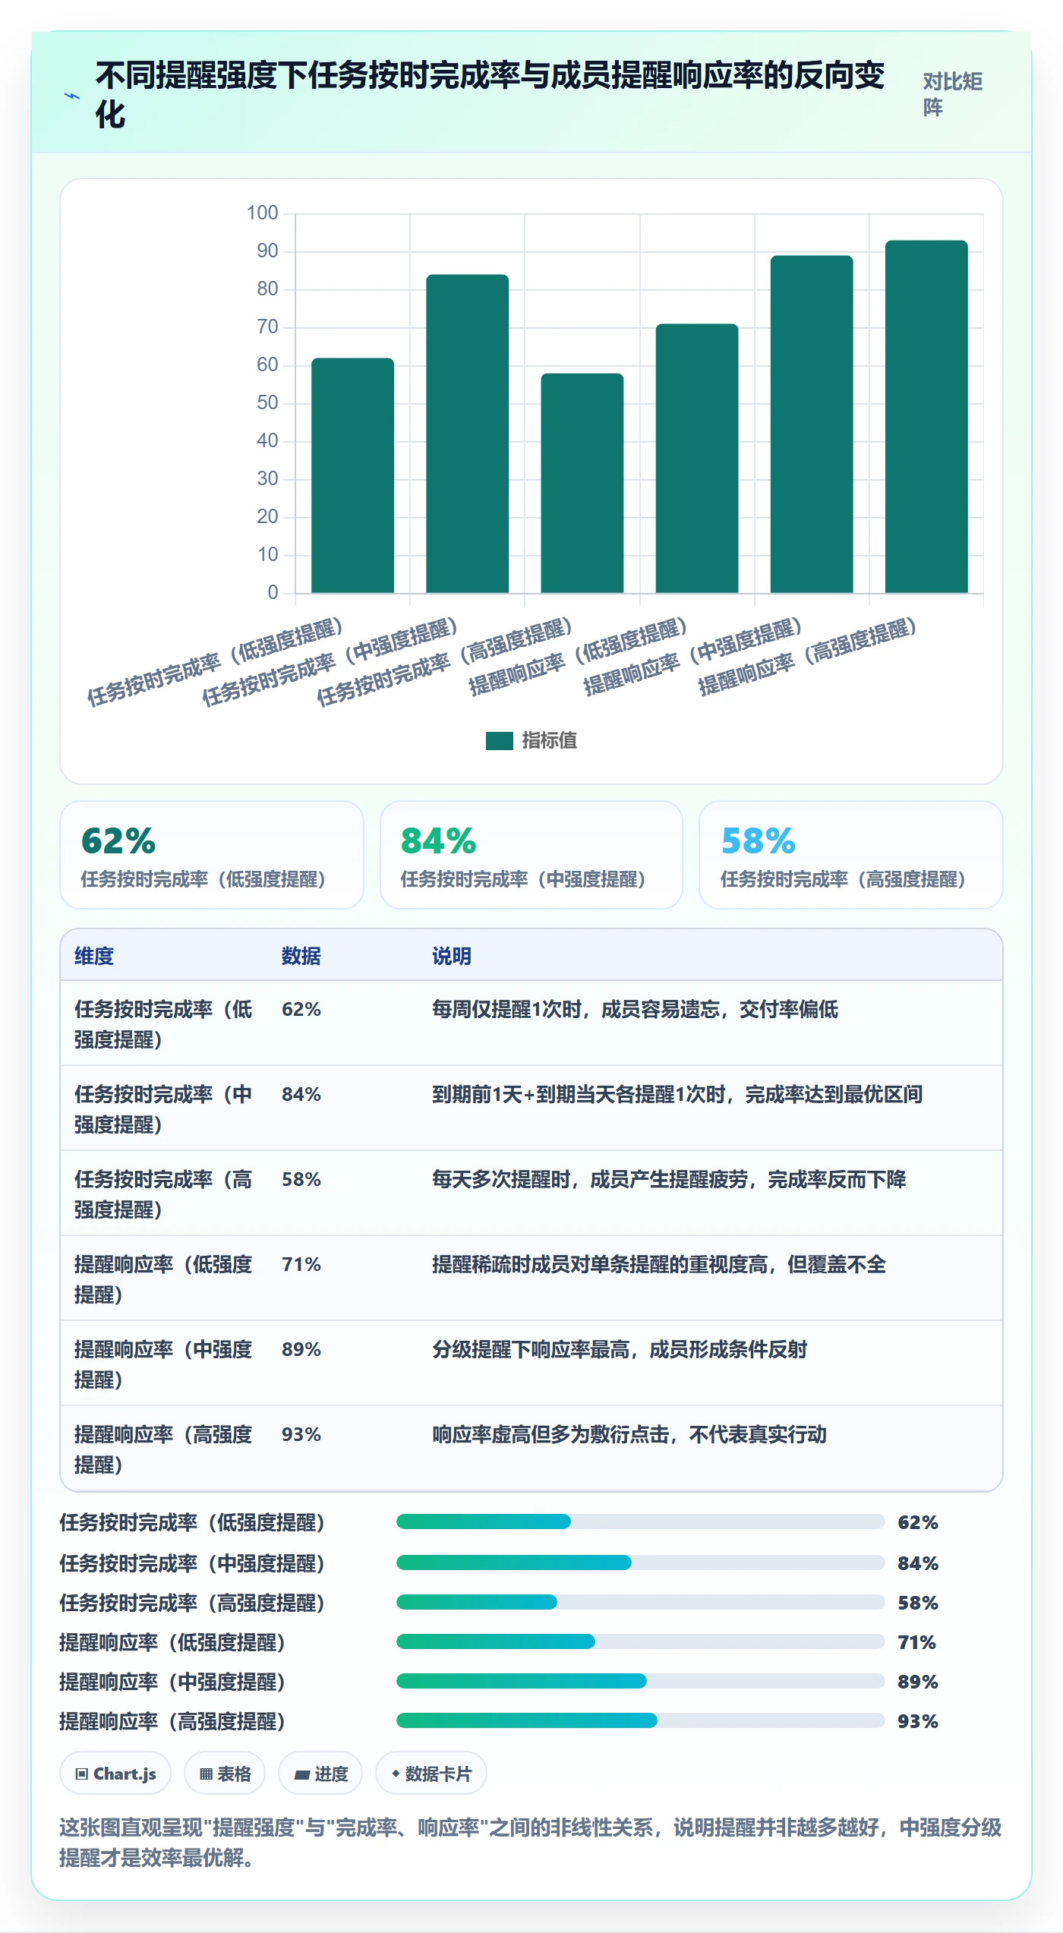Click the y-axis label 100

pos(263,213)
